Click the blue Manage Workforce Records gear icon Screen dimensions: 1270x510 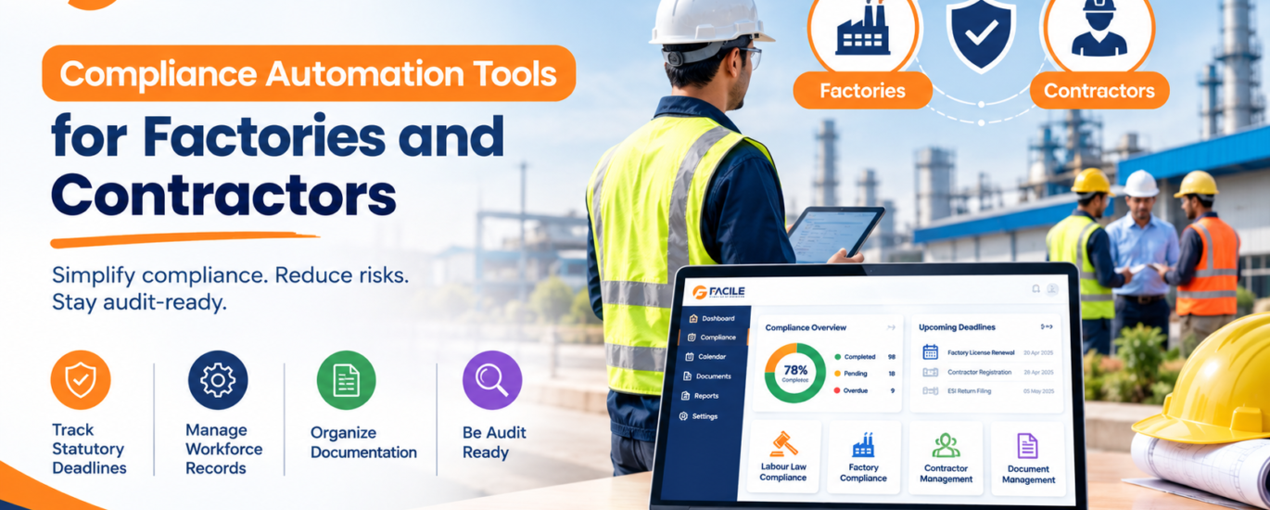point(218,380)
